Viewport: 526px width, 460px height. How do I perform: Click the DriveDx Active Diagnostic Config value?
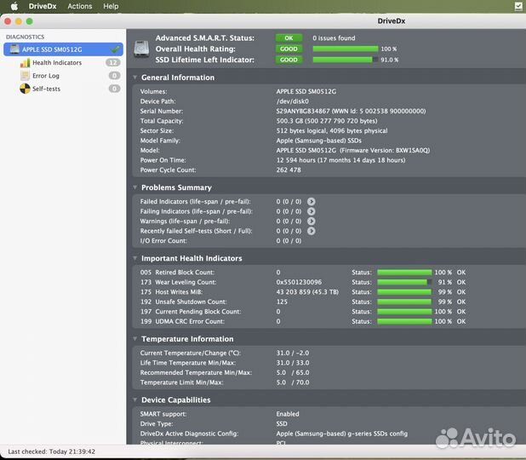[342, 434]
